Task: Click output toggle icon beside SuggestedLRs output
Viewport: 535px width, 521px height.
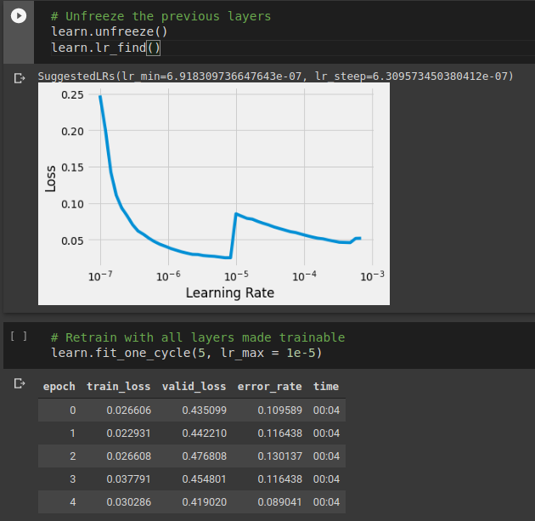Action: (x=20, y=78)
